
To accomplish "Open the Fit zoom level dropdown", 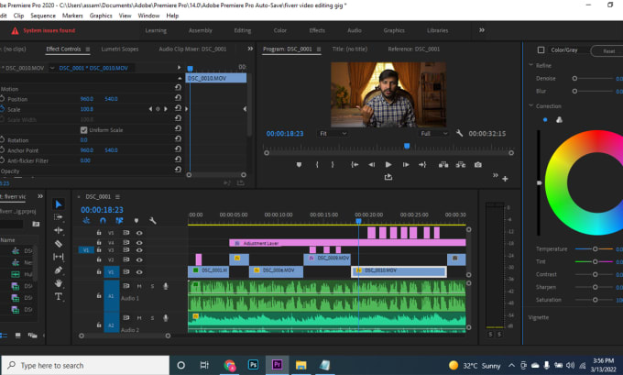I will point(333,134).
